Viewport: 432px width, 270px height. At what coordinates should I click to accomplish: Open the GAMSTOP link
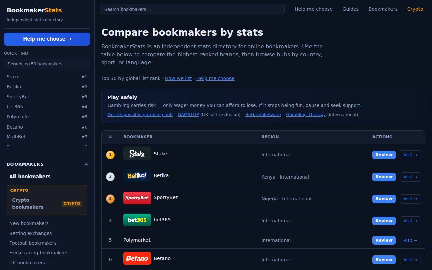point(188,115)
